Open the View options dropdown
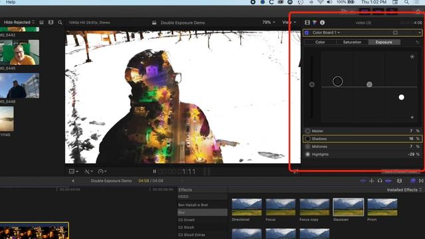The height and width of the screenshot is (239, 425). [x=290, y=22]
